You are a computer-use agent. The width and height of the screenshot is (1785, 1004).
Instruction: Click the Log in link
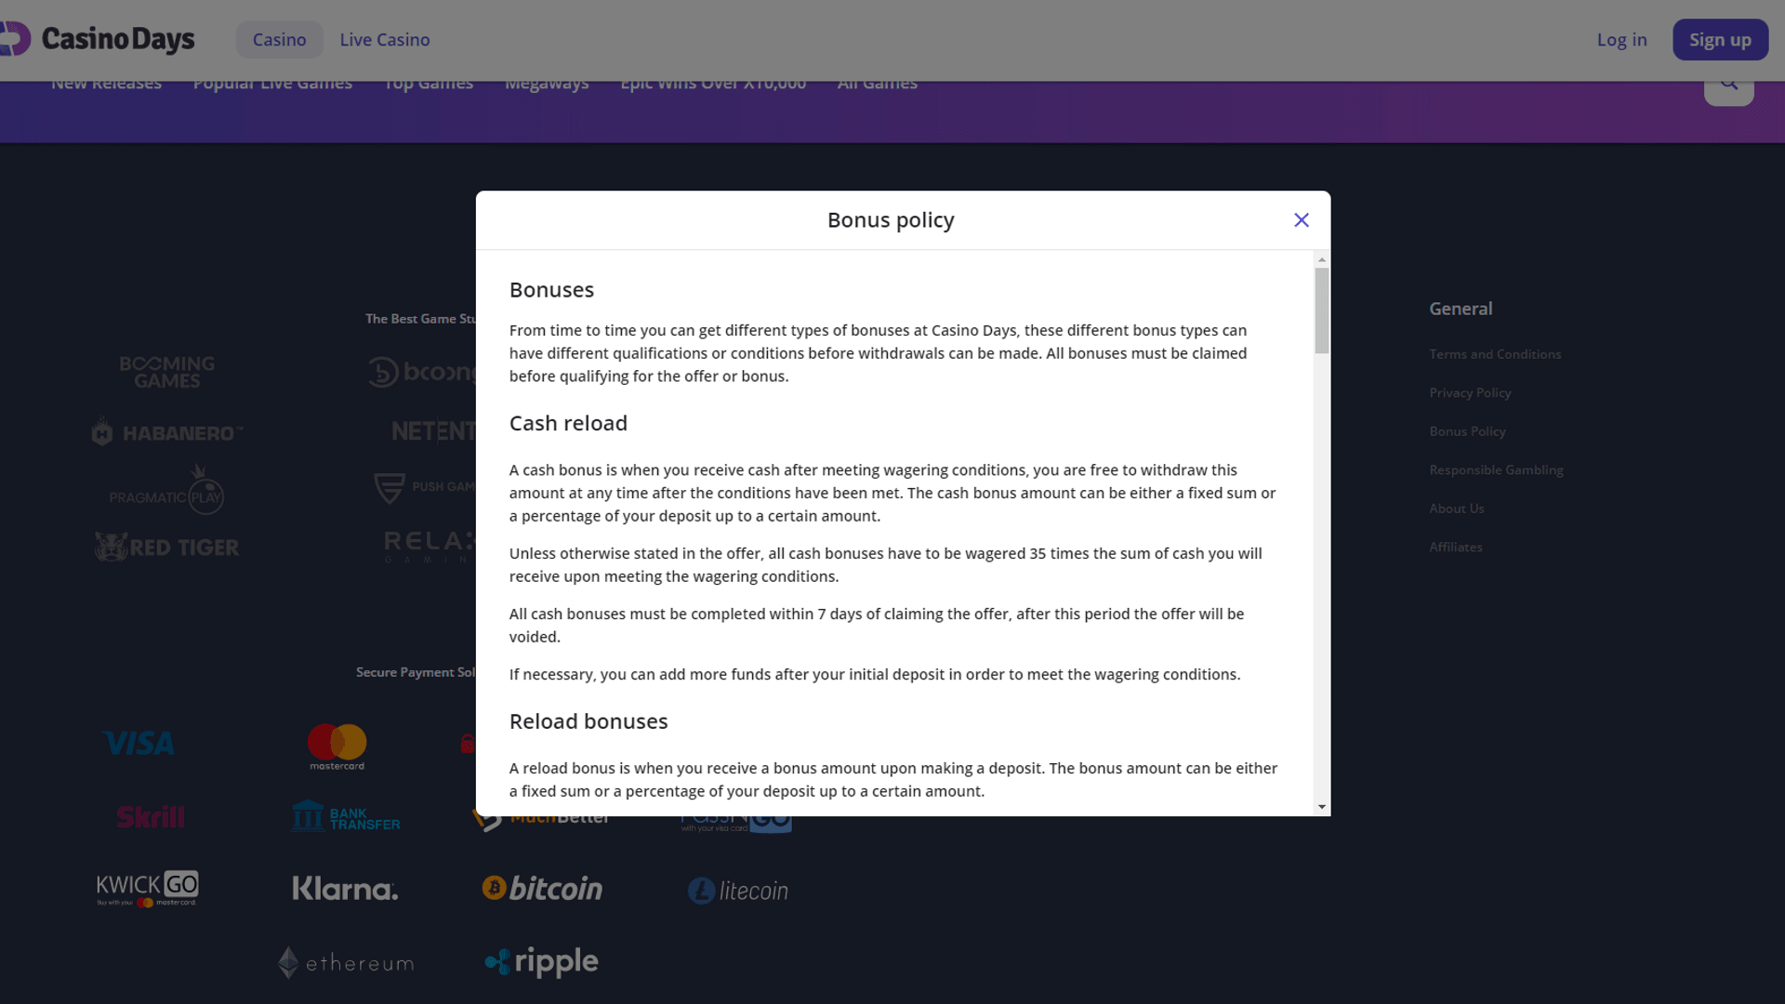coord(1621,40)
